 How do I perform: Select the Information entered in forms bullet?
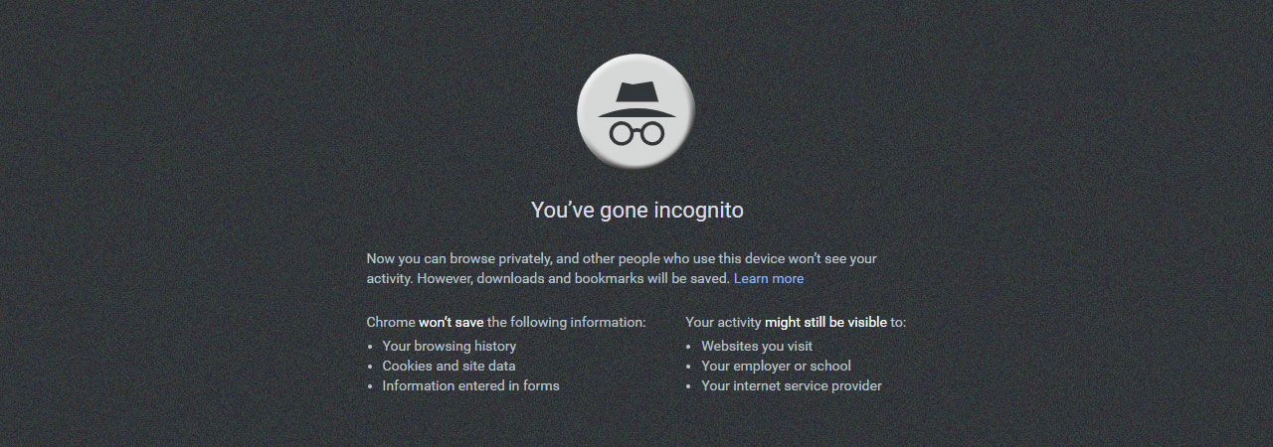coord(470,385)
